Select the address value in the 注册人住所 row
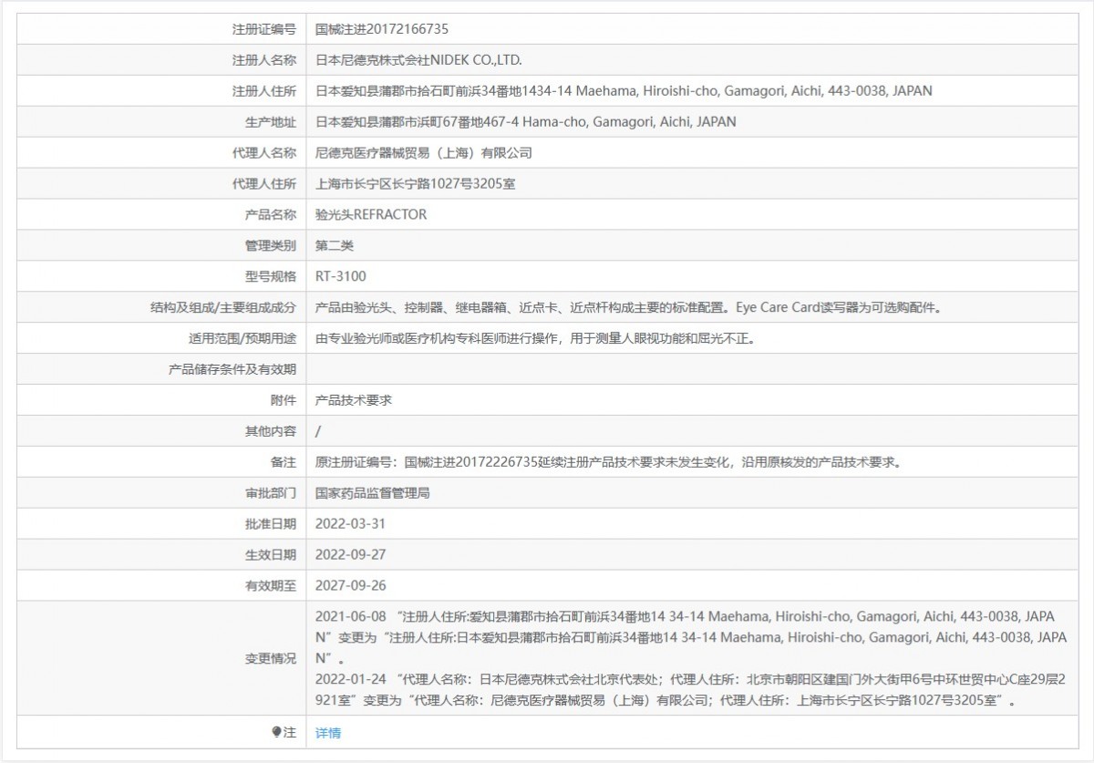Screen dimensions: 1094x763 pyautogui.click(x=624, y=91)
